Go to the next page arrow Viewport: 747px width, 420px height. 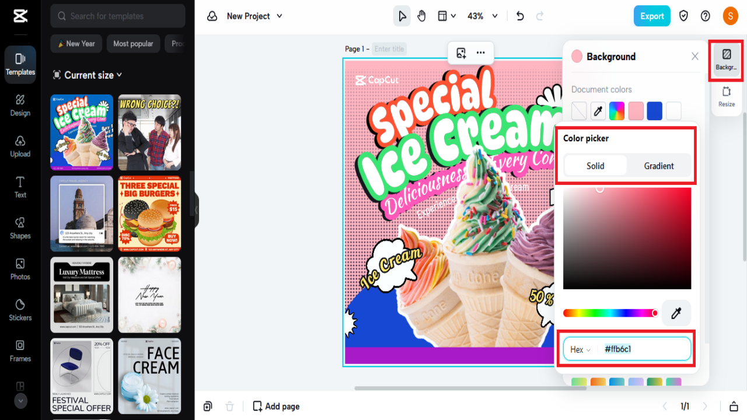pyautogui.click(x=705, y=407)
